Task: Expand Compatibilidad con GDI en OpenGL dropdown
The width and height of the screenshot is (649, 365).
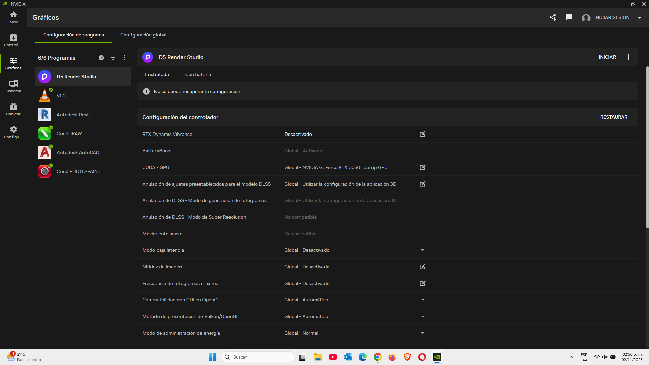Action: (x=423, y=300)
